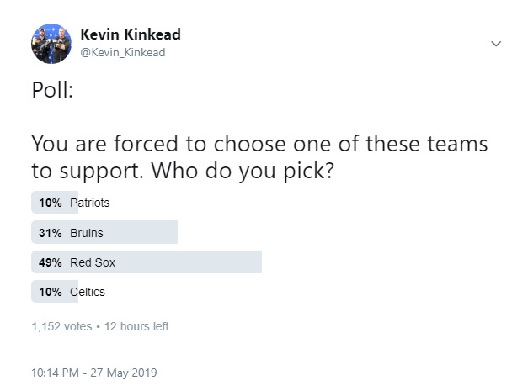This screenshot has height=391, width=528.
Task: Click the 12 hours left text
Action: click(136, 326)
